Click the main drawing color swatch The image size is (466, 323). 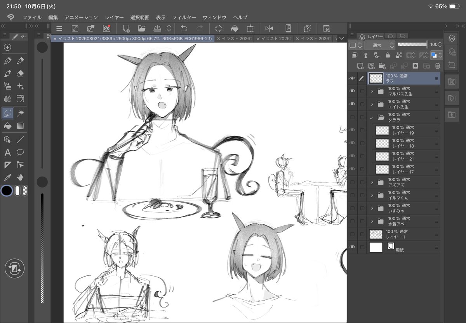coord(7,191)
